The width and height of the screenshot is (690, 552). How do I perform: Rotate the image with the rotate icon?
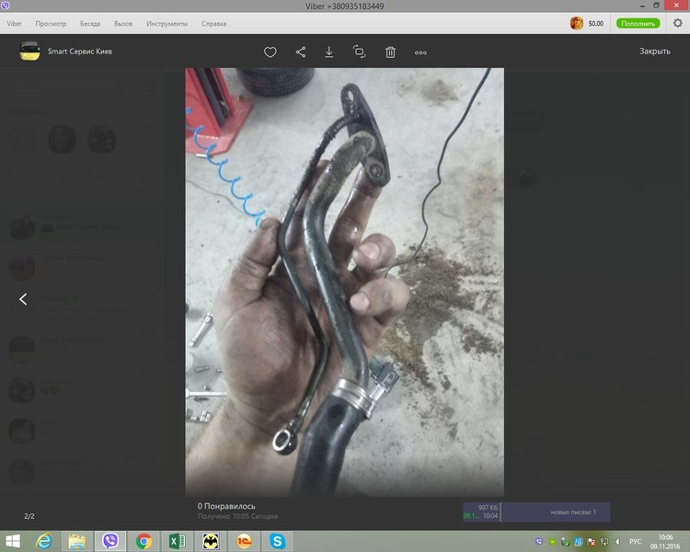[x=360, y=52]
